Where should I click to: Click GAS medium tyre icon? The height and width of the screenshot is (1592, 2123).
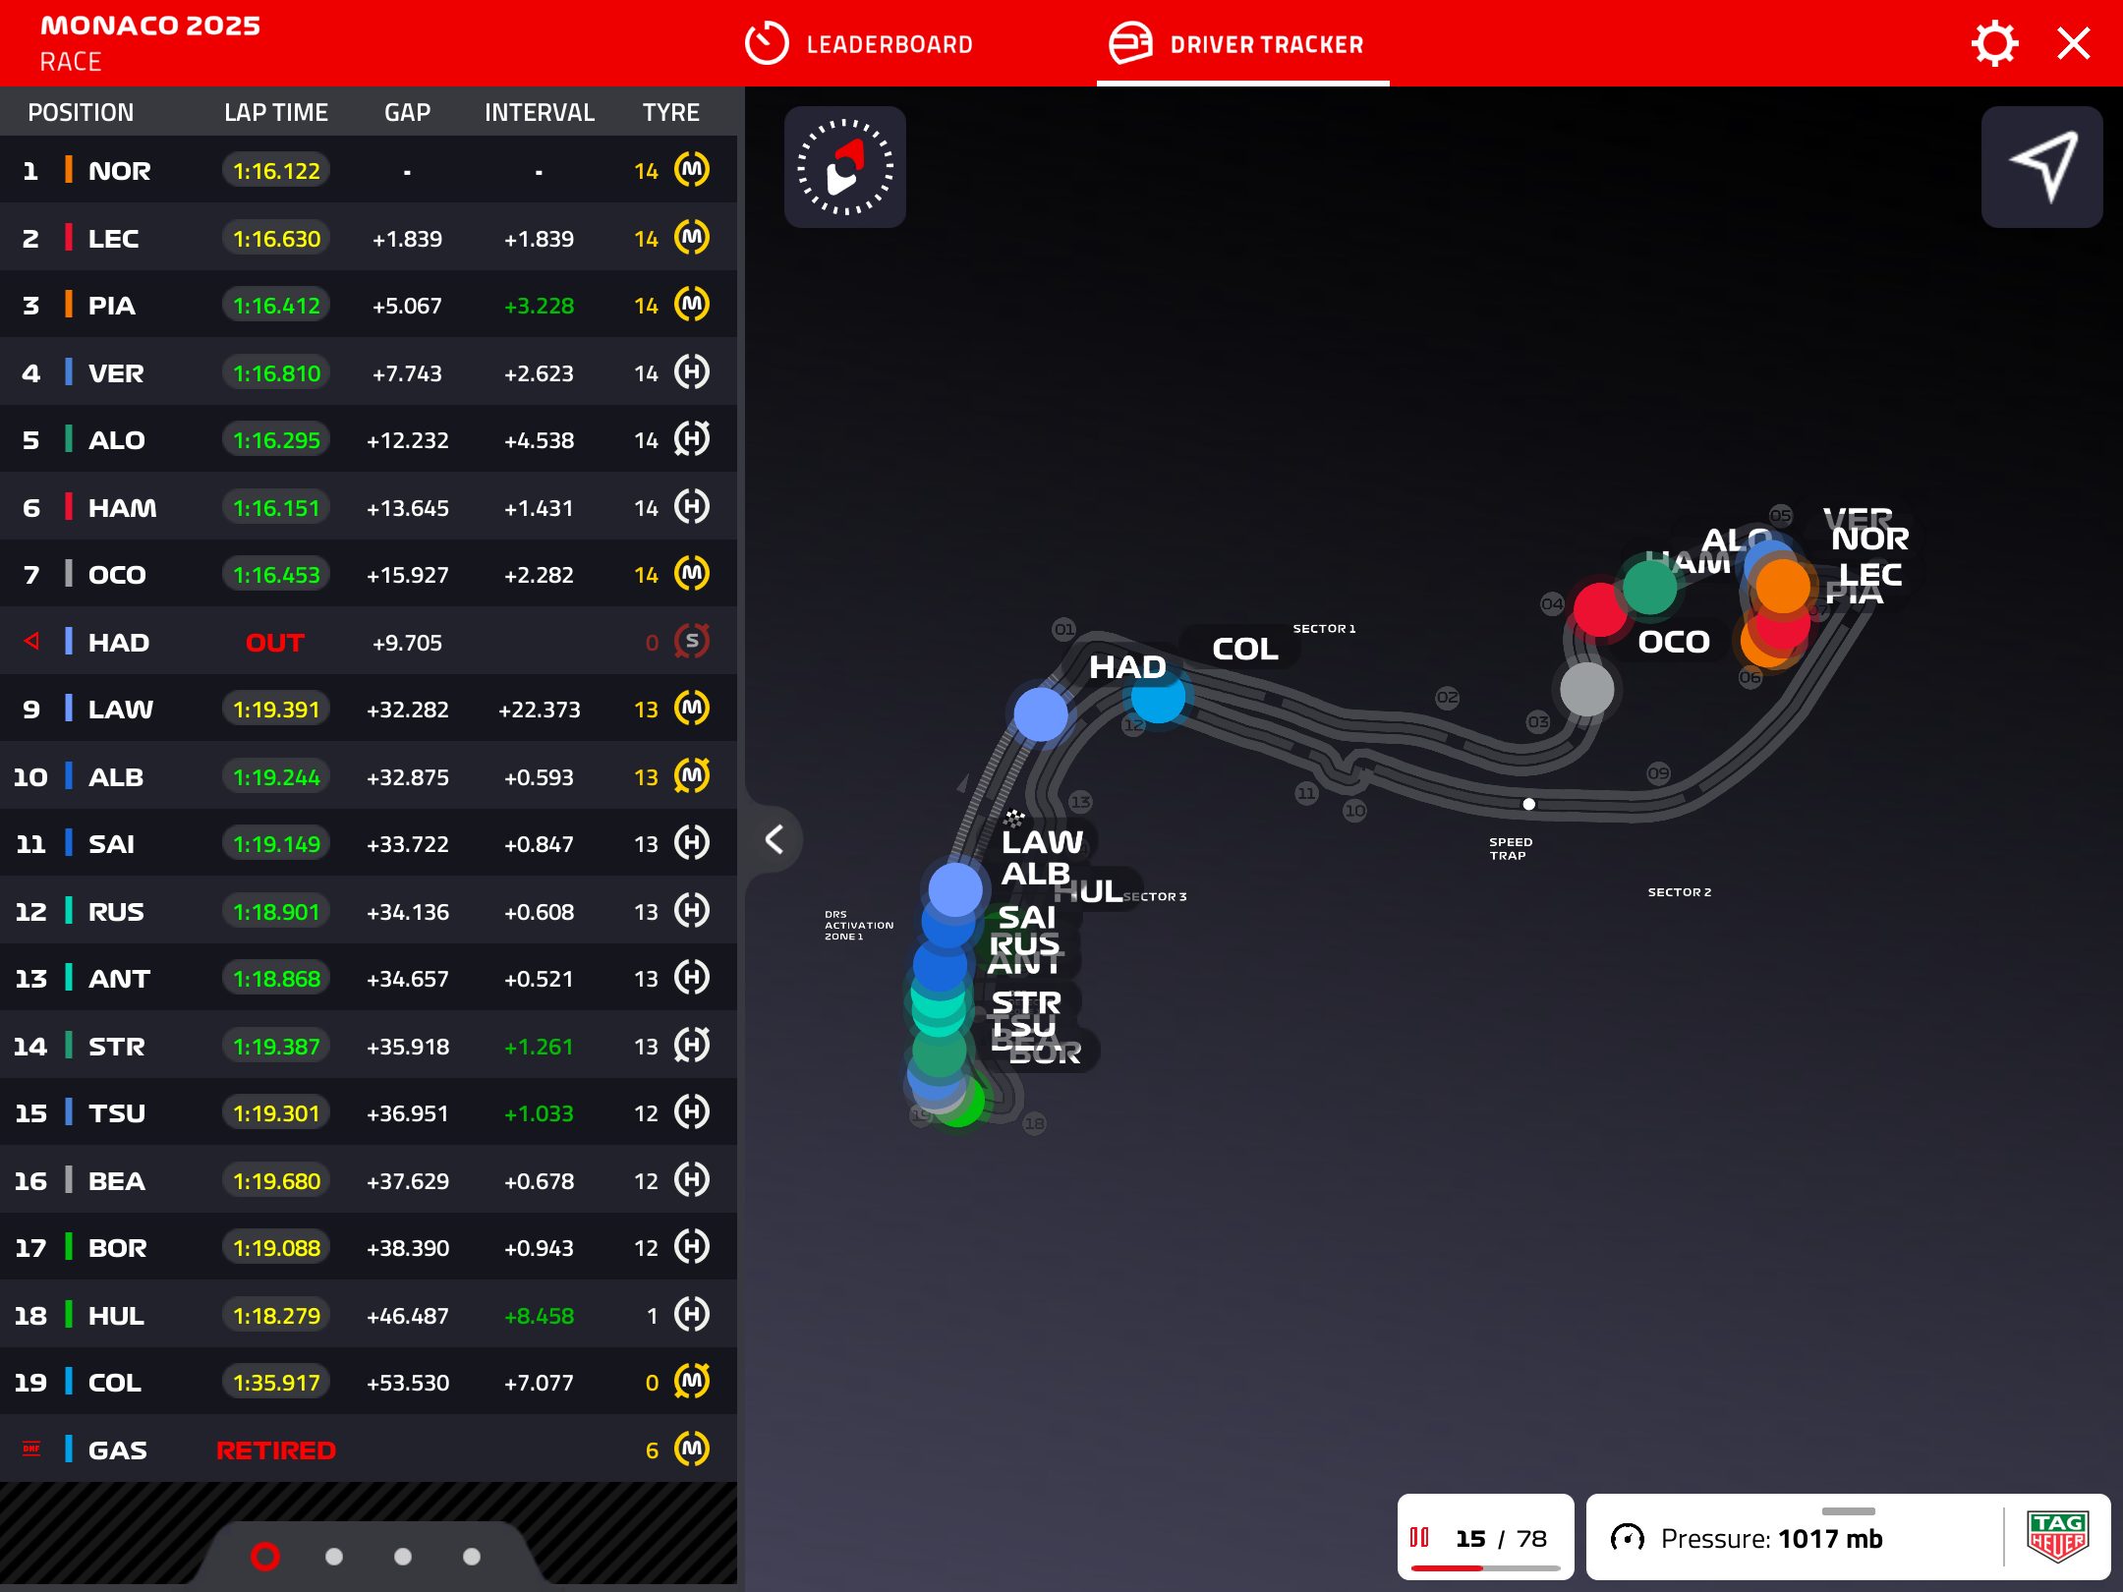click(x=692, y=1450)
